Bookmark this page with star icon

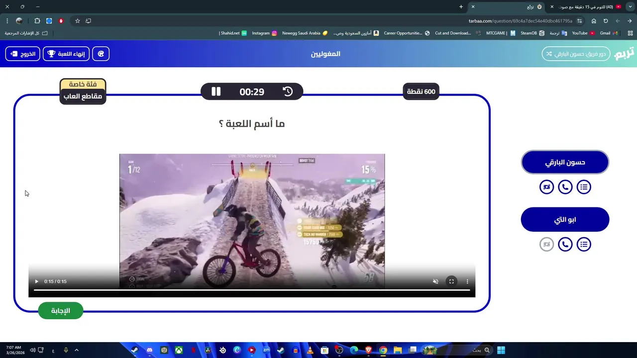point(78,21)
